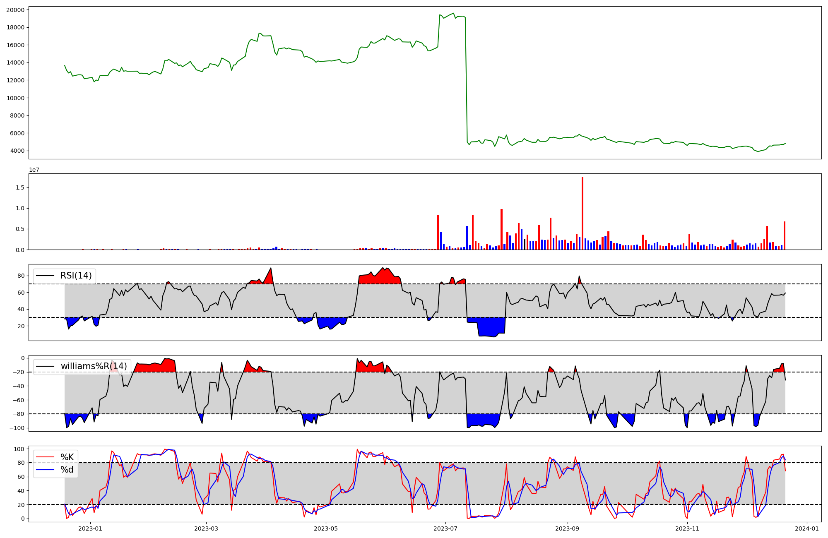Screen dimensions: 828x538
Task: Click the 2023-01 date tick label
Action: [x=90, y=528]
